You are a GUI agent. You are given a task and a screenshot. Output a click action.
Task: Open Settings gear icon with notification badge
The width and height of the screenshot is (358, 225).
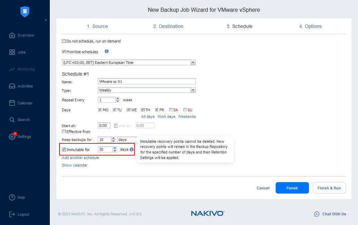(12, 137)
